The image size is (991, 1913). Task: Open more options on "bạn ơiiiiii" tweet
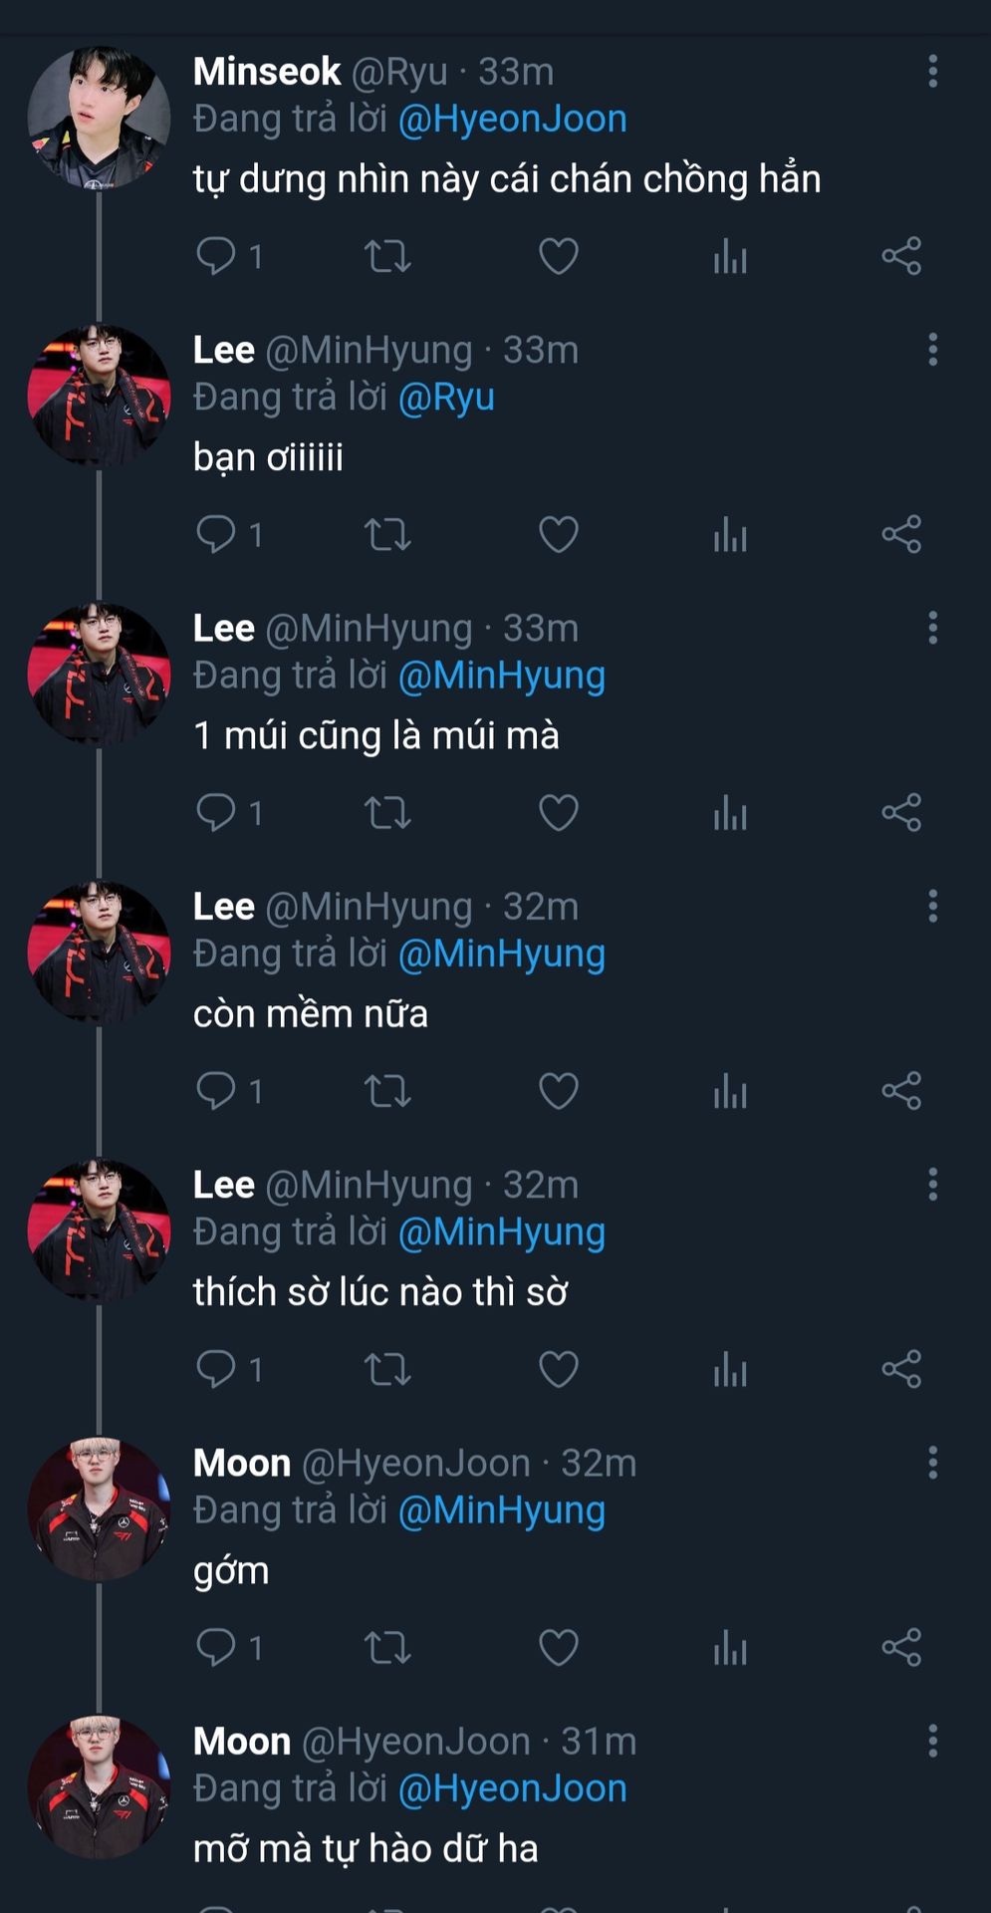(x=933, y=350)
